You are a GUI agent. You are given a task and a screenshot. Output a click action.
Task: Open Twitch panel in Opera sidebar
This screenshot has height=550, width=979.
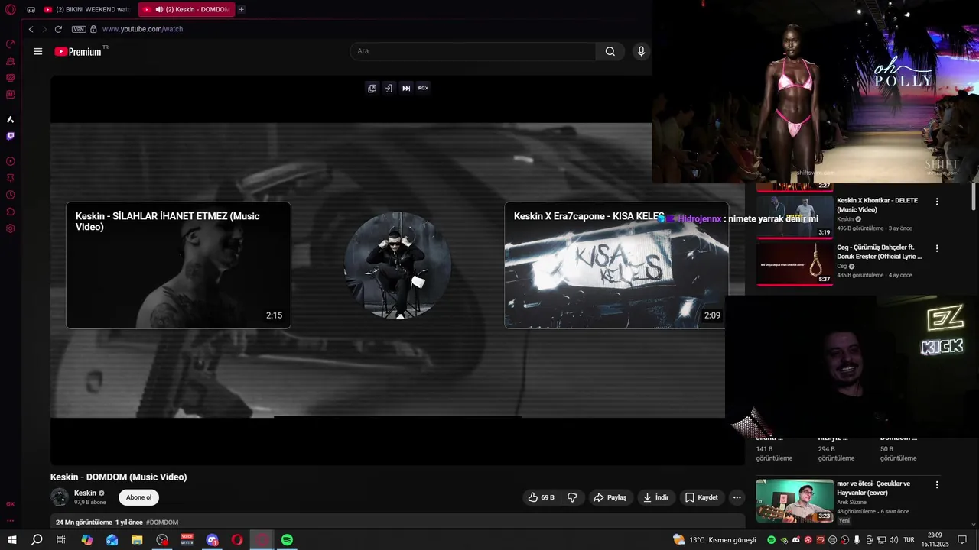(x=11, y=136)
